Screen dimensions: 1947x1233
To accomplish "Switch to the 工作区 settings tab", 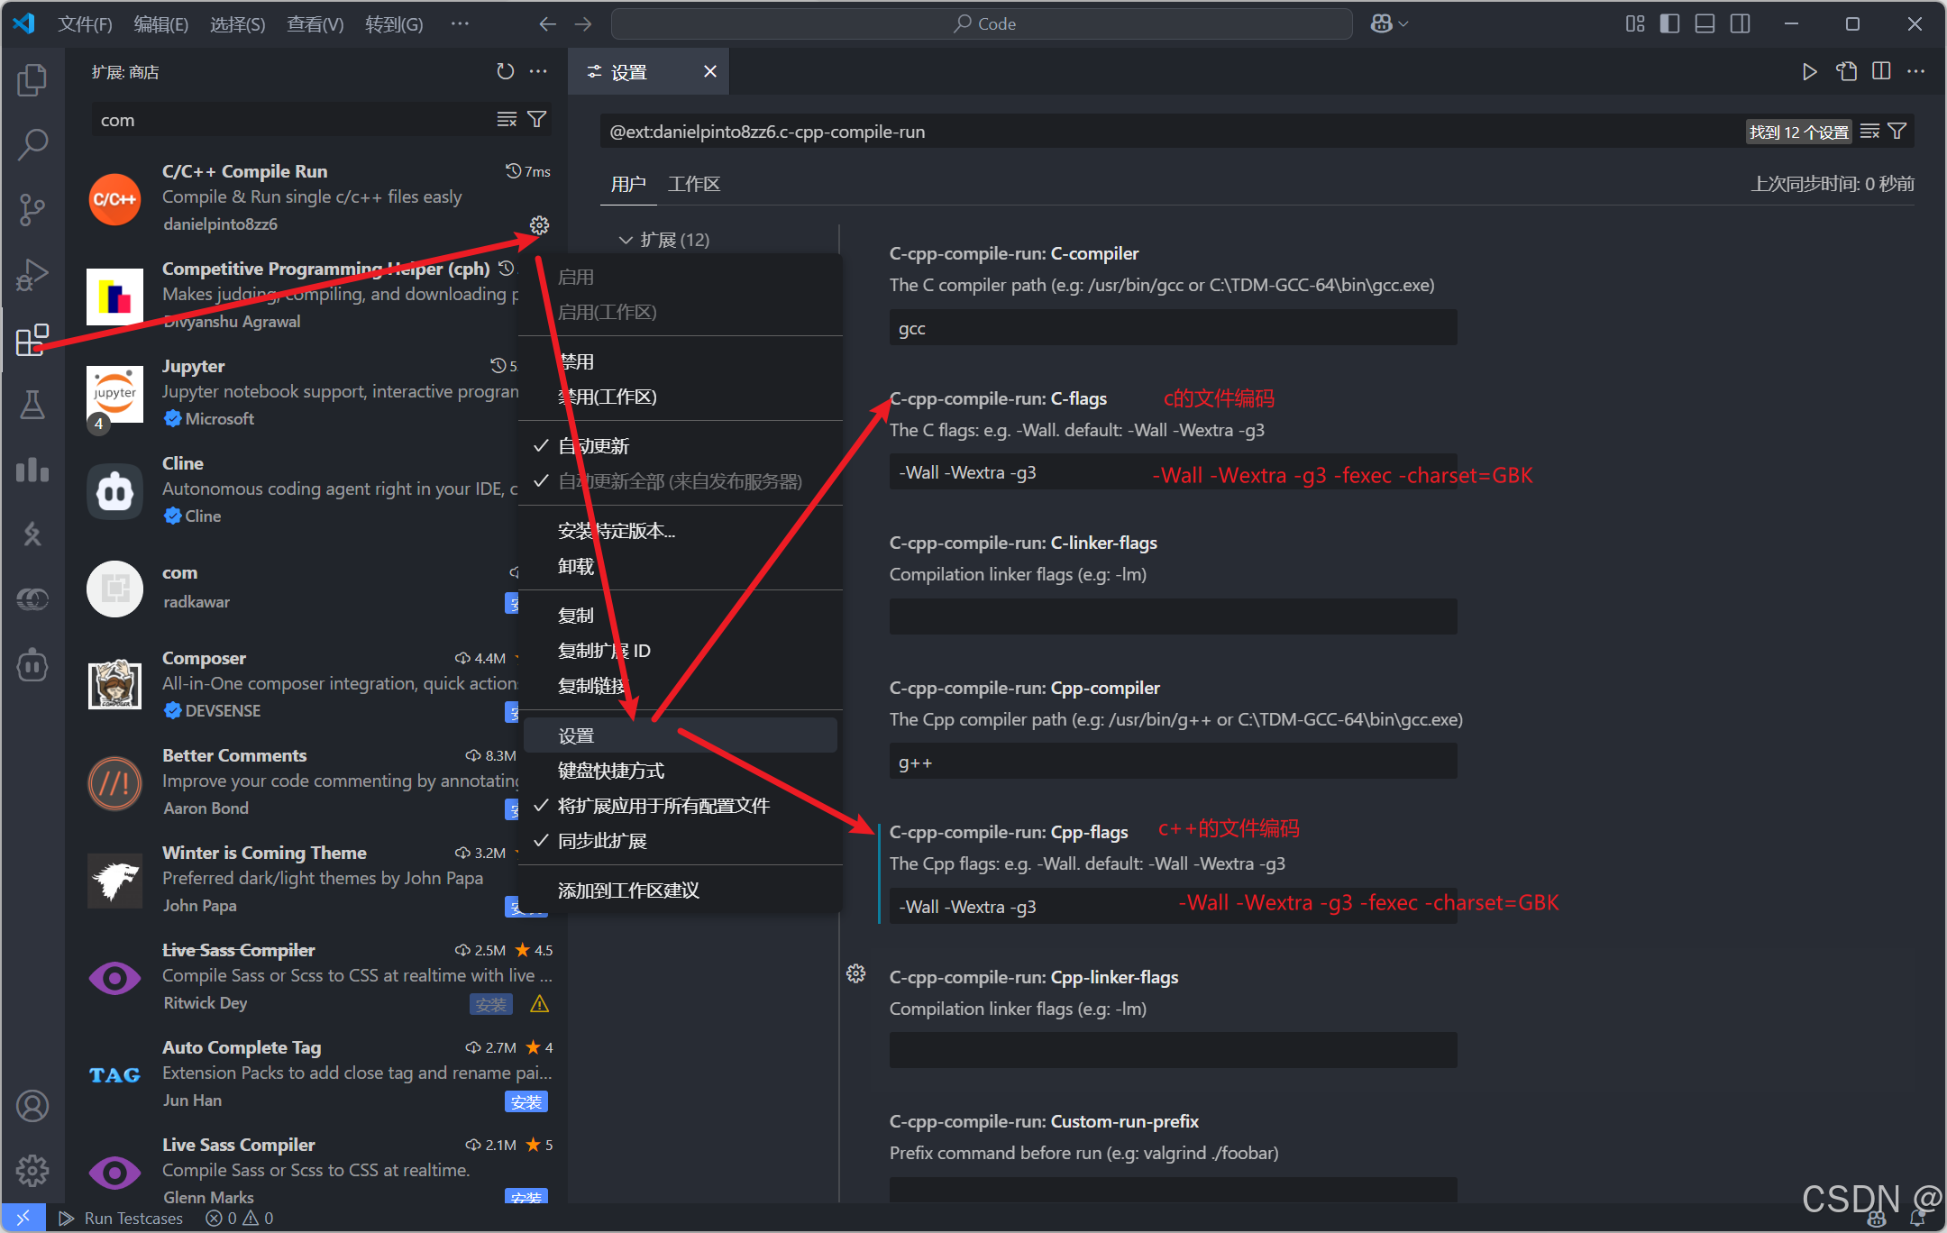I will tap(693, 184).
